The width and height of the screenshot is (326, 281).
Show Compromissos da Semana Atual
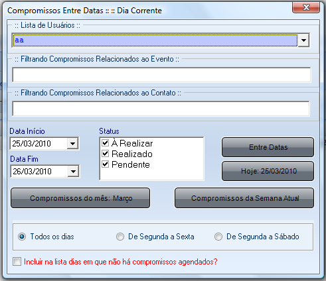coord(244,198)
